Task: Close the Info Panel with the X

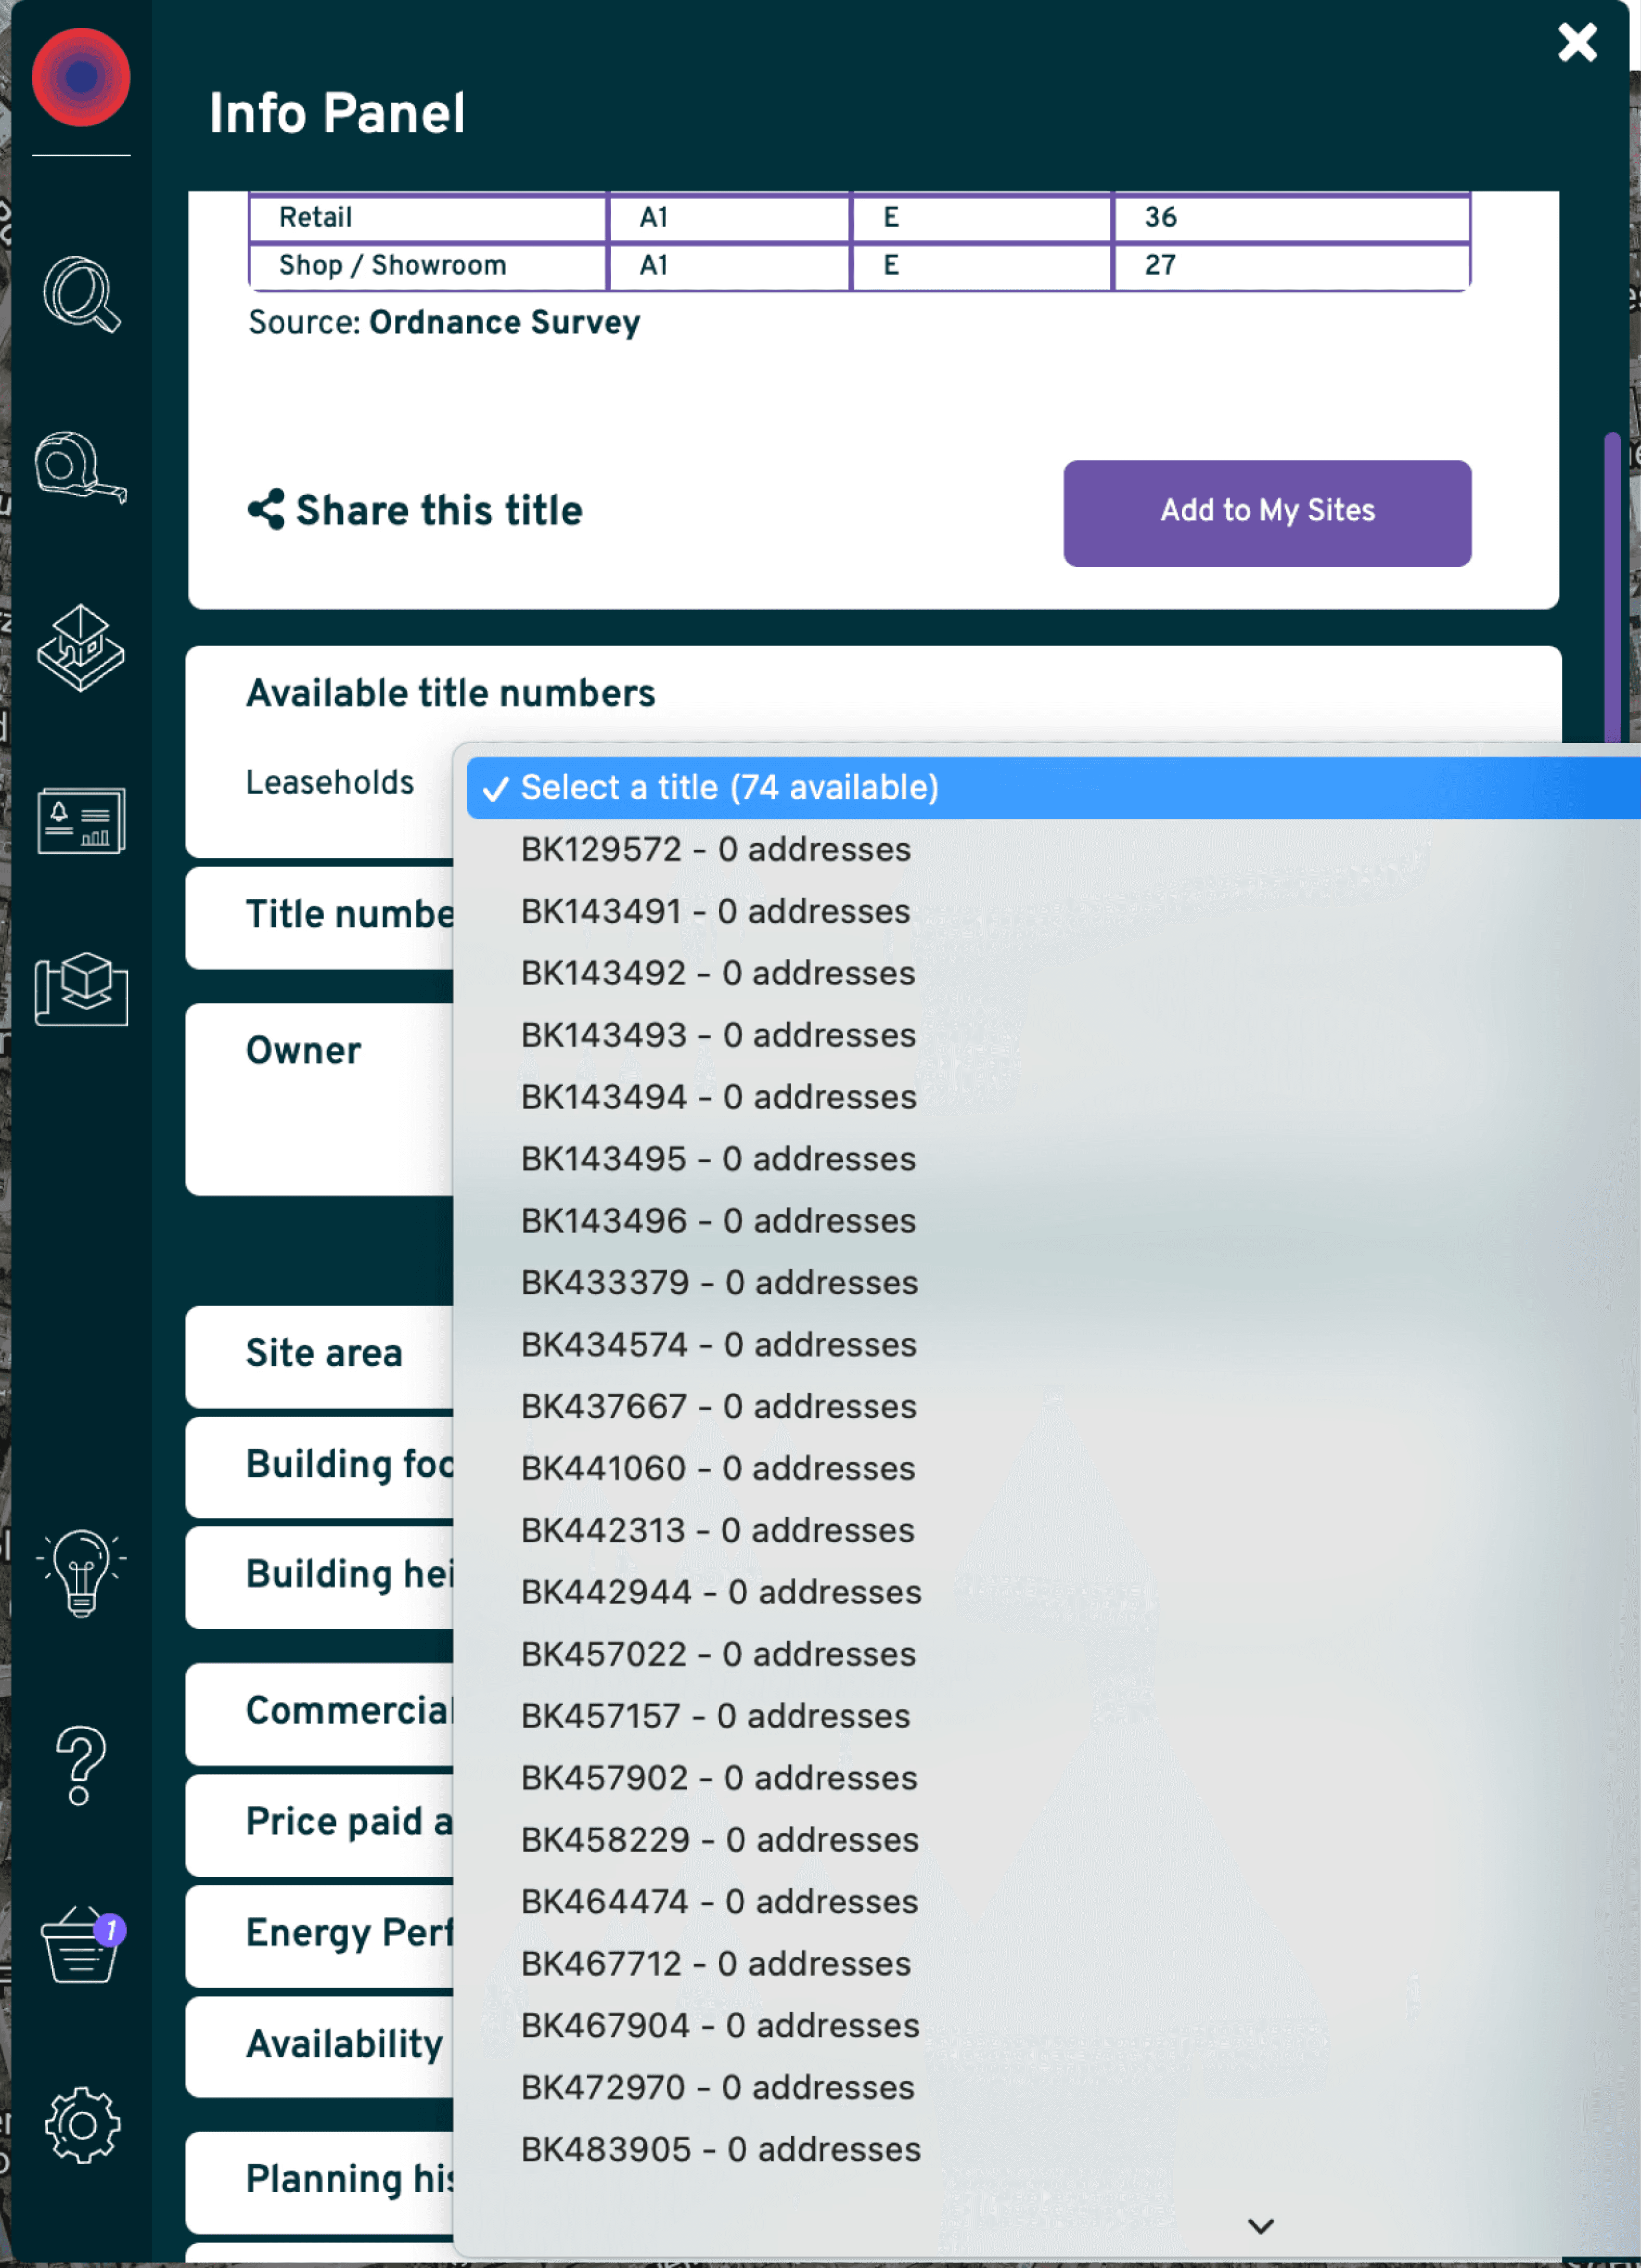Action: [1577, 43]
